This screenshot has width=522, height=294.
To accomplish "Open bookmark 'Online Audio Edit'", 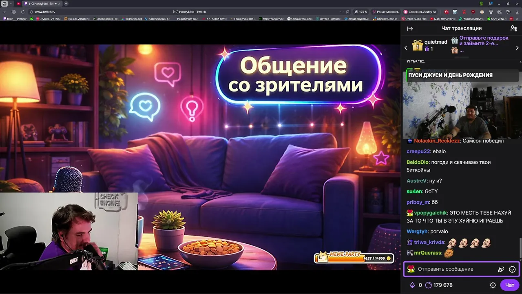I will click(414, 19).
